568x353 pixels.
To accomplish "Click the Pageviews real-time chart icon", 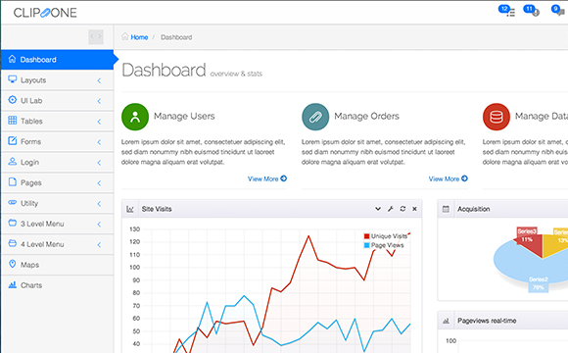I will tap(446, 321).
